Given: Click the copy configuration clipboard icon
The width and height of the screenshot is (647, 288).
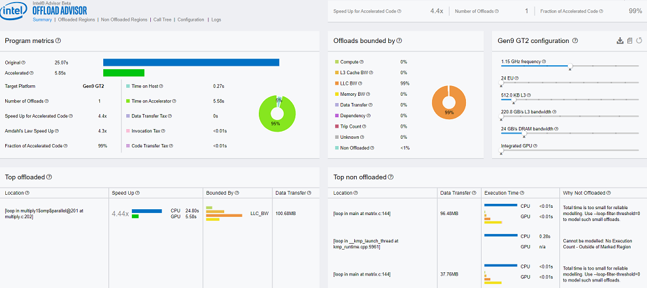Looking at the screenshot, I should 629,41.
